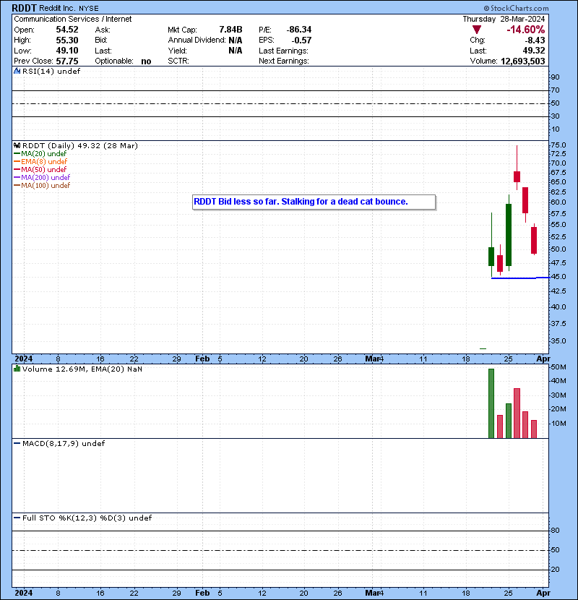Click the red candlestick with wick to 75
Screen dimensions: 578x600
click(517, 176)
